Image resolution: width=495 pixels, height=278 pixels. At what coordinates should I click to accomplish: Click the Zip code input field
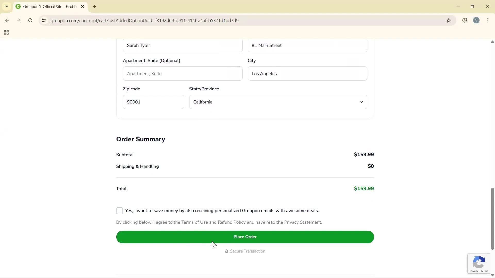point(153,102)
